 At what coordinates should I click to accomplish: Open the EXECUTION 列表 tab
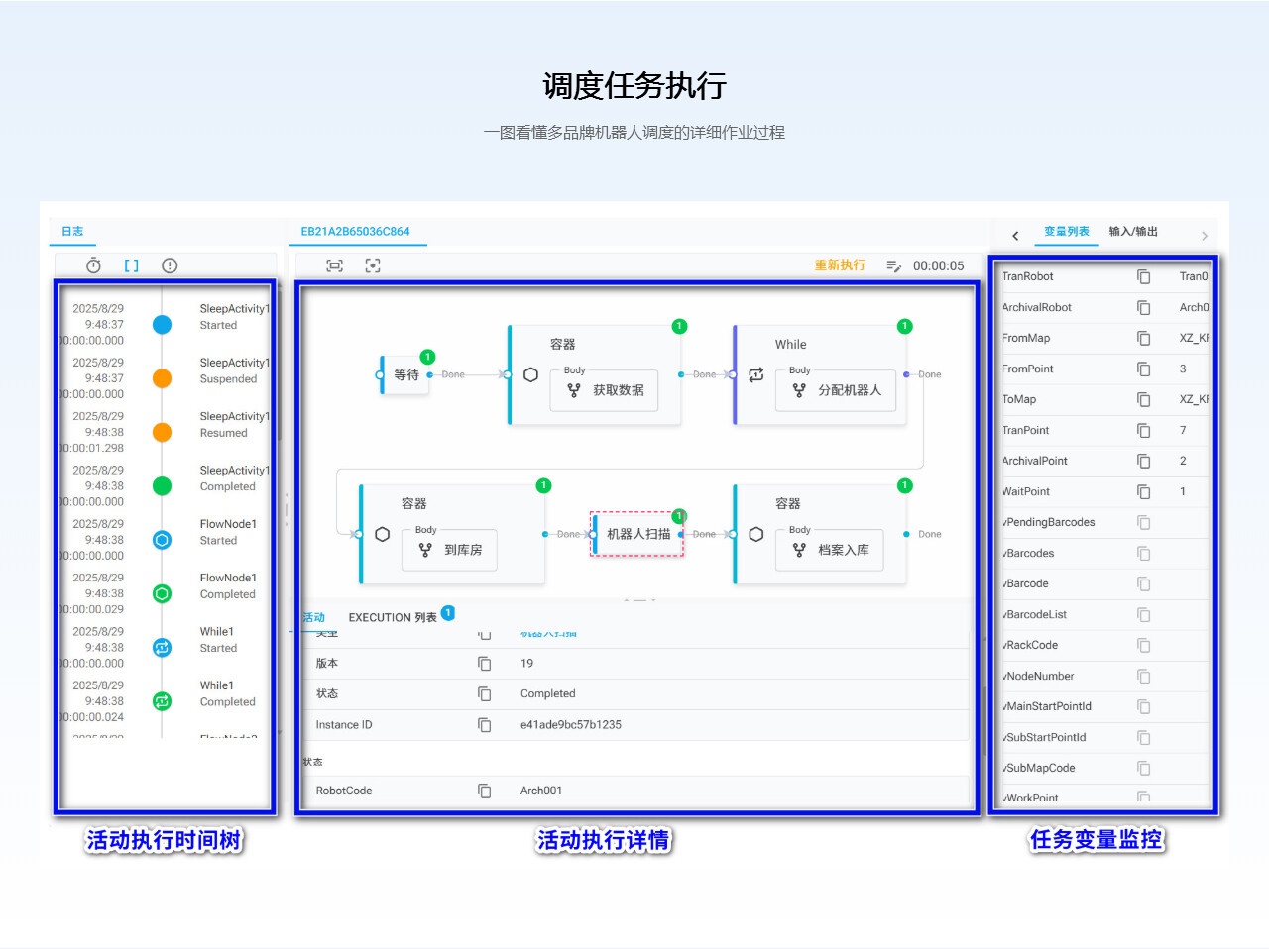click(393, 617)
